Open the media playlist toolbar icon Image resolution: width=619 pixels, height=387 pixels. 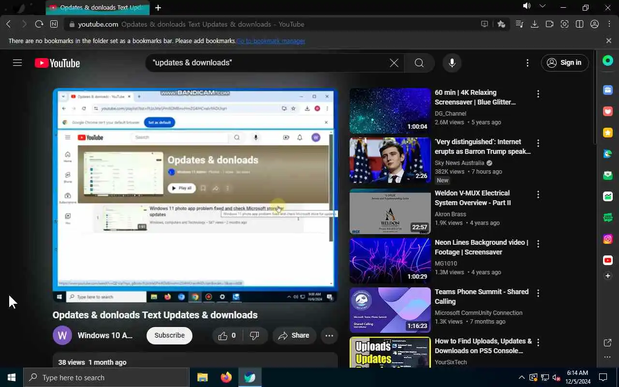pyautogui.click(x=519, y=24)
